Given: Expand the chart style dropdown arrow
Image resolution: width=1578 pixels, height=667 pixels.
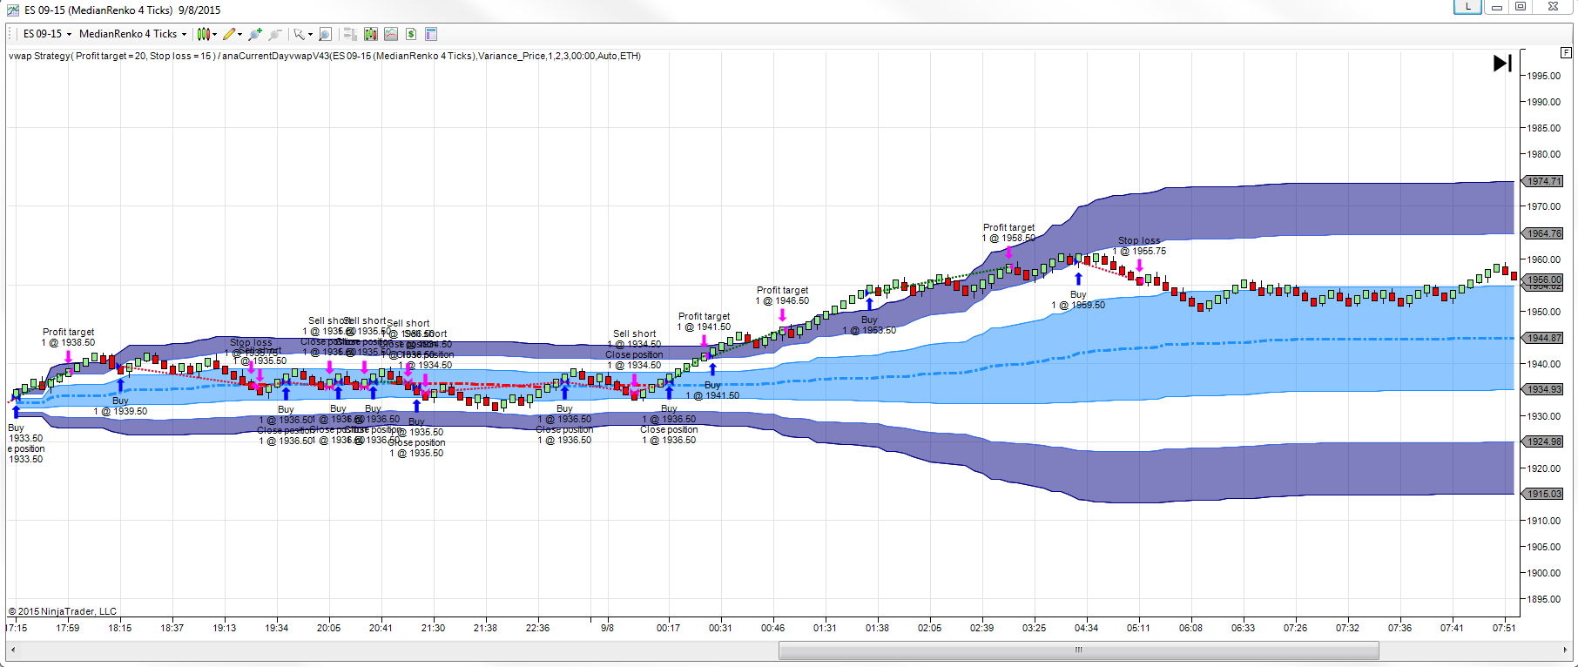Looking at the screenshot, I should [215, 34].
